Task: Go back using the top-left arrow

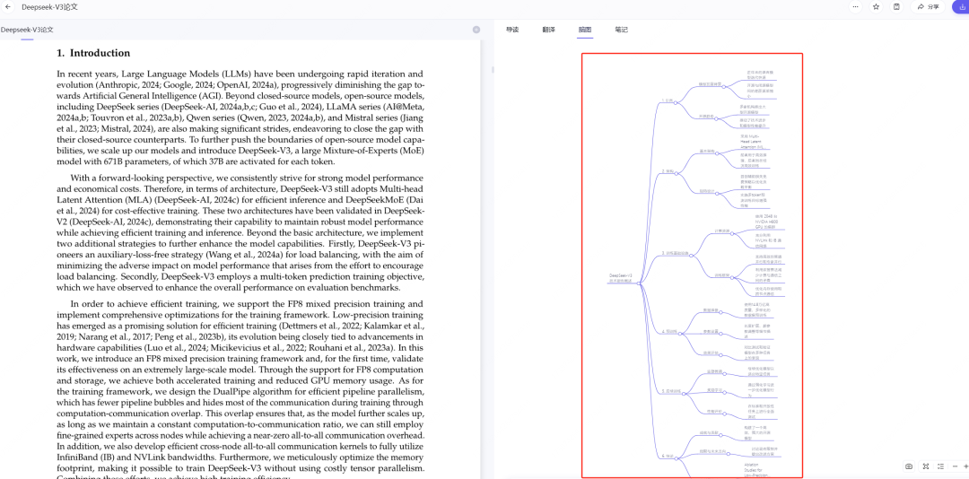Action: click(x=8, y=7)
